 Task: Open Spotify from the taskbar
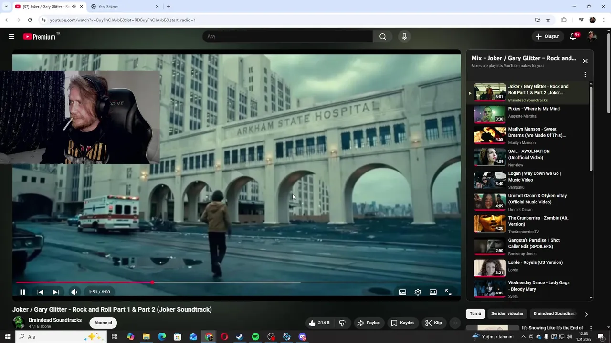tap(255, 337)
